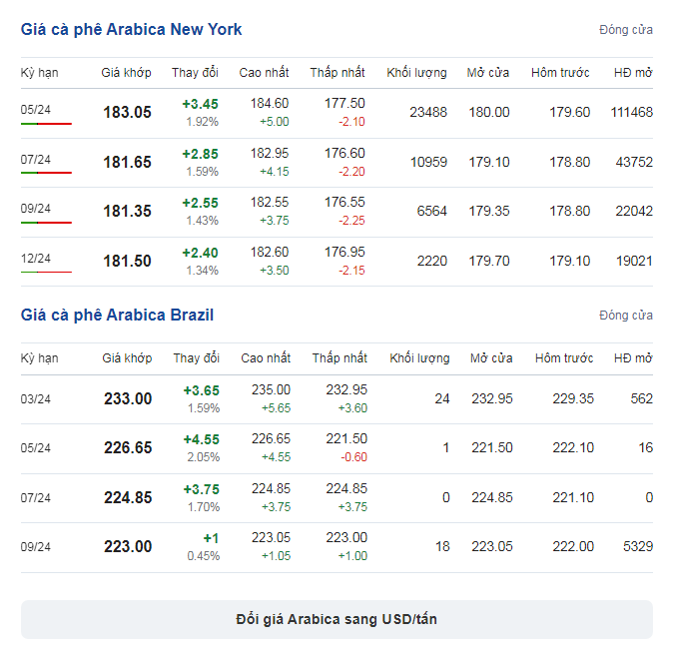
Task: Click the 'Thay đổi' column header in New York table
Action: tap(195, 73)
